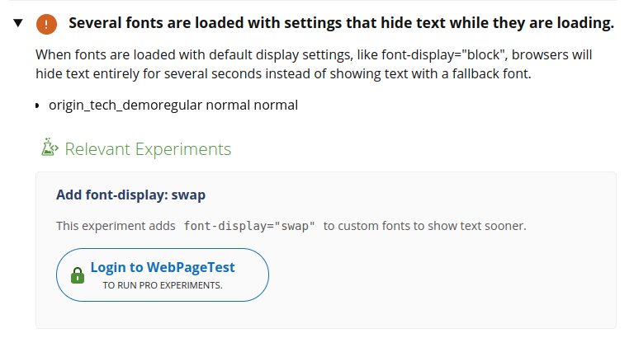Click the green flask experiments icon
634x352 pixels.
click(x=50, y=148)
